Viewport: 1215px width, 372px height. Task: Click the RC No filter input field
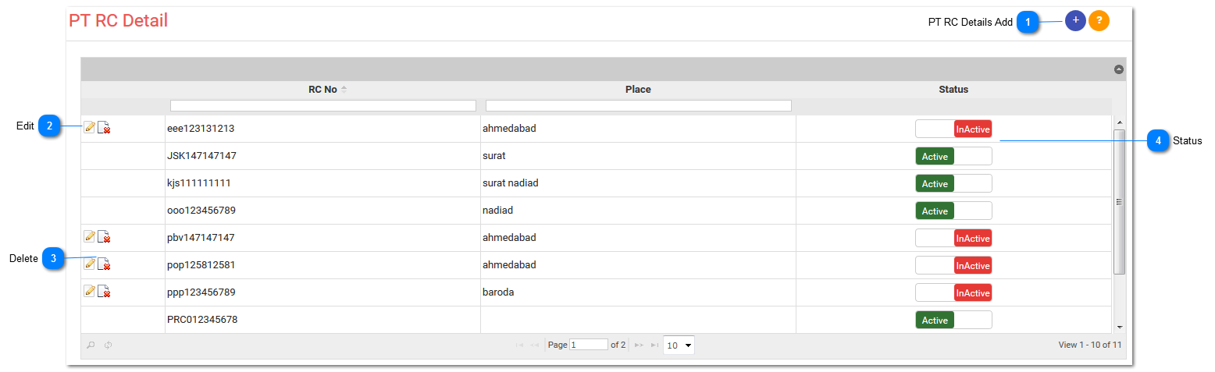(323, 105)
